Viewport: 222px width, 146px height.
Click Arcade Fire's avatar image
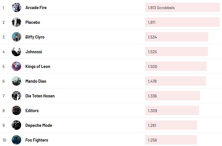[x=16, y=7]
